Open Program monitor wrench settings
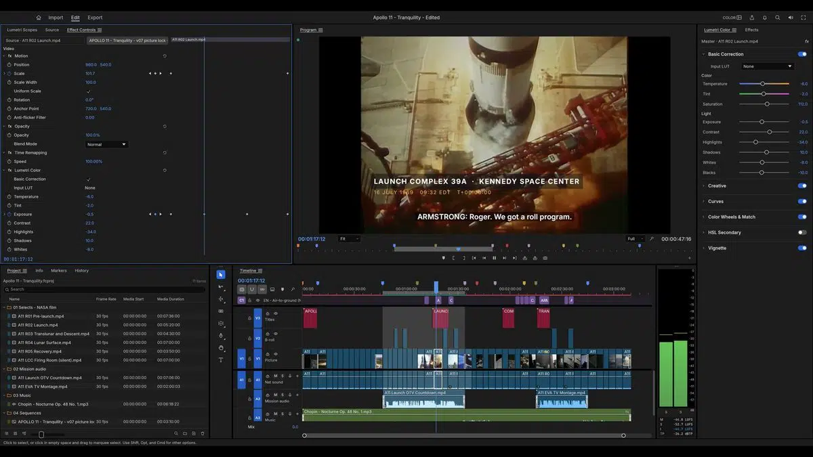The width and height of the screenshot is (813, 457). [x=652, y=238]
